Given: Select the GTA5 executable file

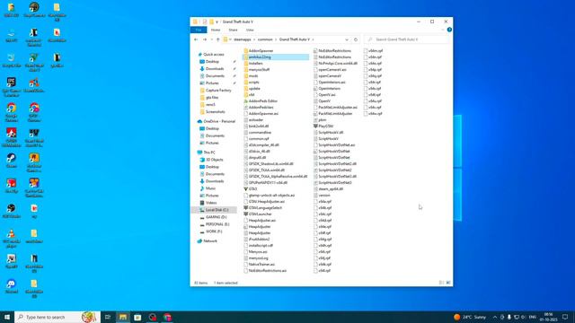Looking at the screenshot, I should pyautogui.click(x=252, y=189).
